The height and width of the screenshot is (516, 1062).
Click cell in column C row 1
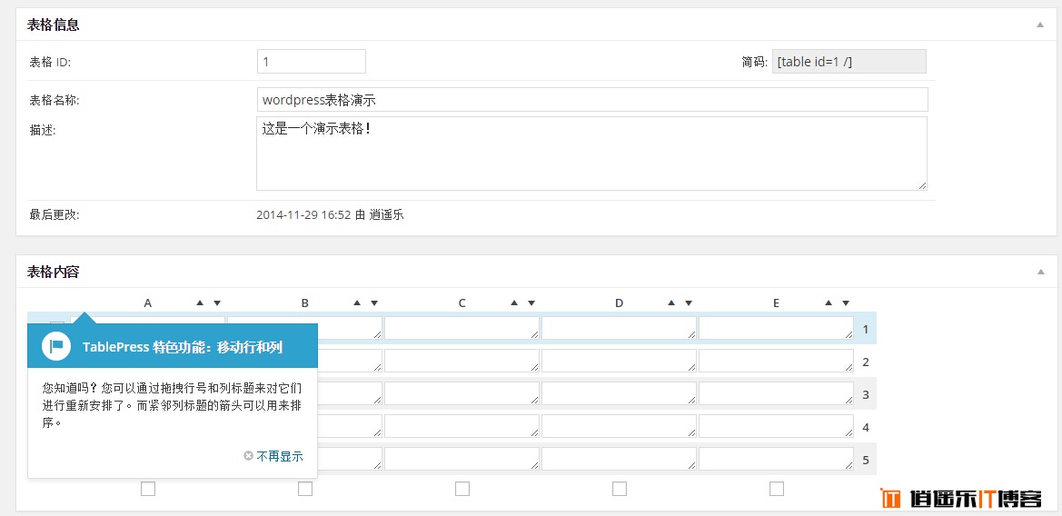click(462, 328)
